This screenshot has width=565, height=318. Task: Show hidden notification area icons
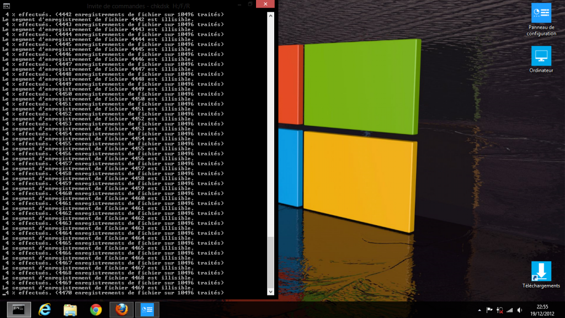(x=479, y=310)
